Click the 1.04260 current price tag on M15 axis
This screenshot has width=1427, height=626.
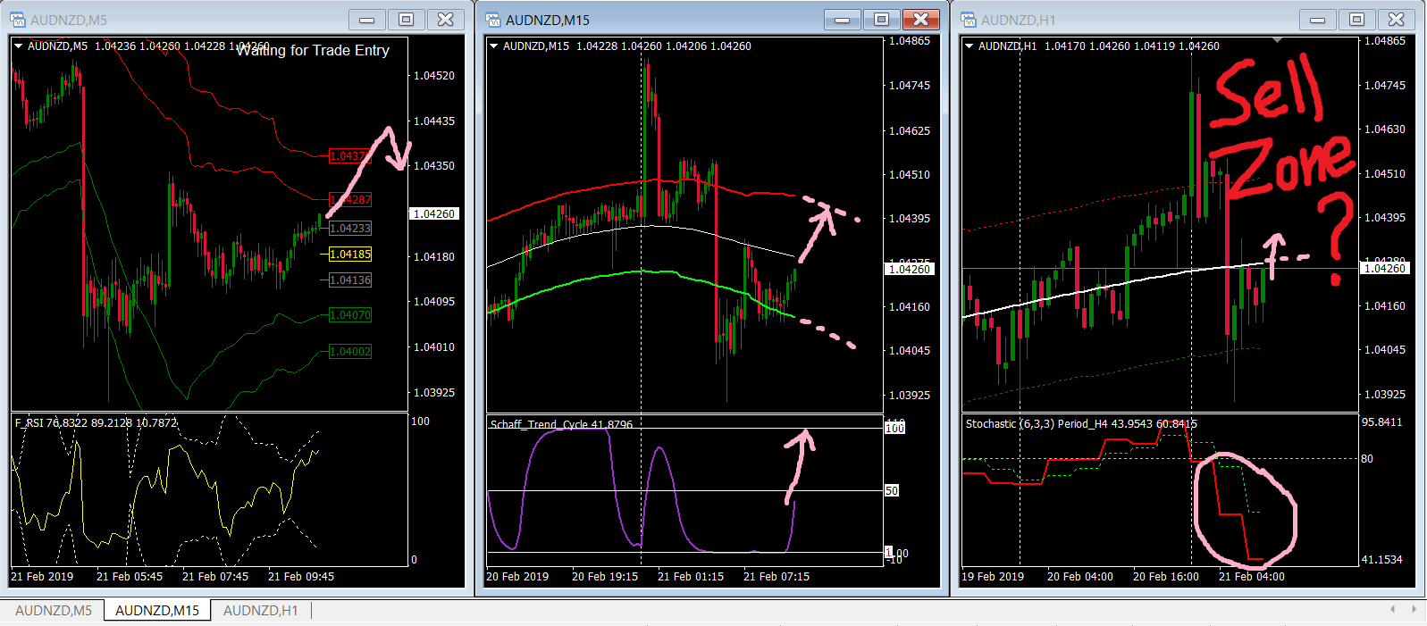point(910,269)
